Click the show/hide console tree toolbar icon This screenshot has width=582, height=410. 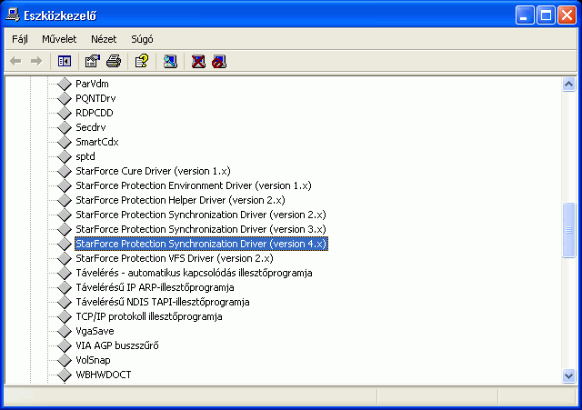(65, 62)
